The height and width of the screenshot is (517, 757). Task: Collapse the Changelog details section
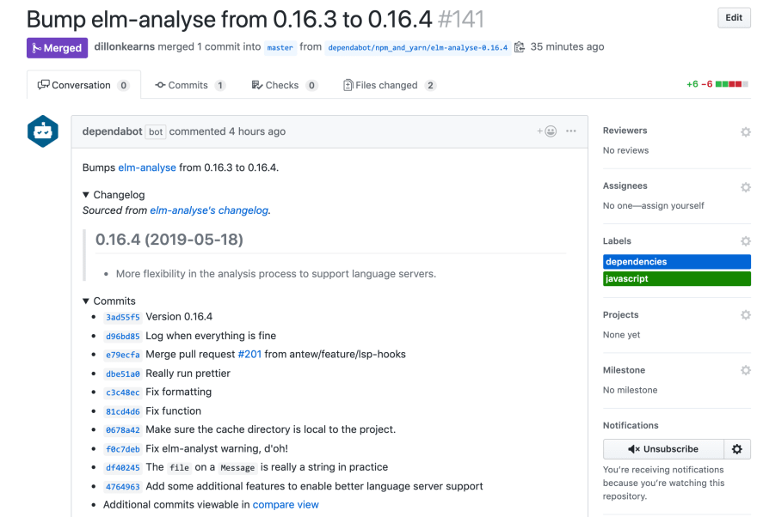point(114,195)
